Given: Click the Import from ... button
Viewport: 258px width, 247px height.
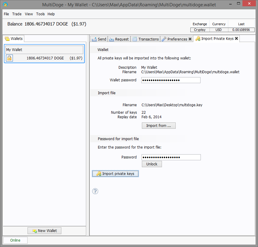Looking at the screenshot, I should click(x=159, y=125).
